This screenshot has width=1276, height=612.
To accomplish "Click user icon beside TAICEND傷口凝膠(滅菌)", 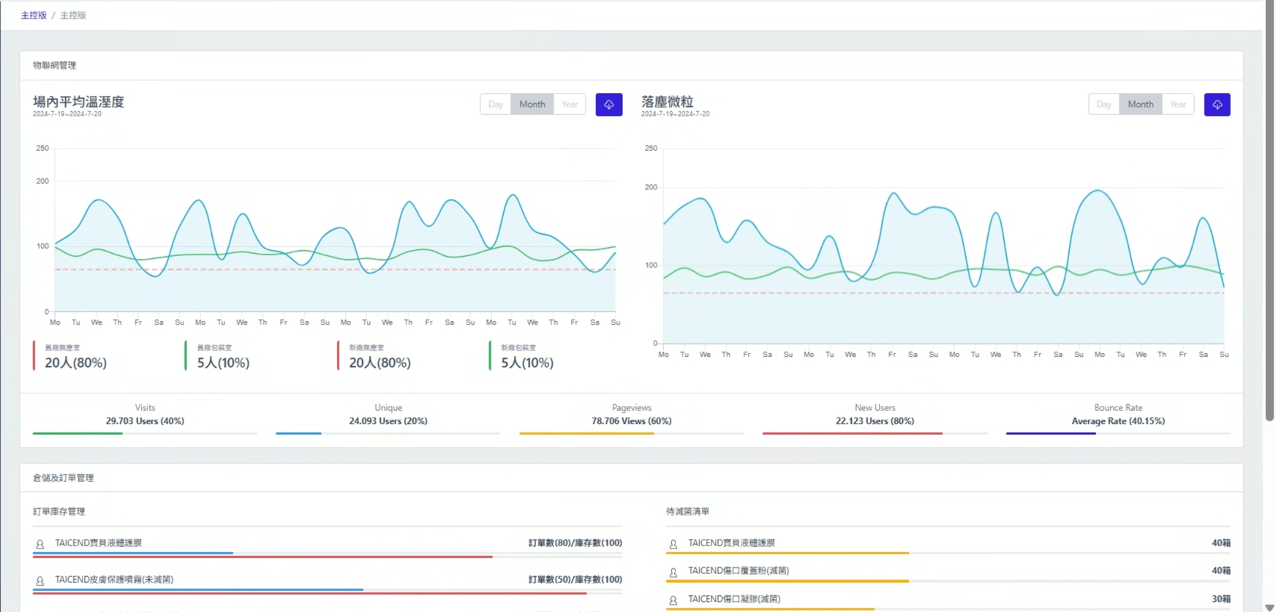I will coord(673,600).
